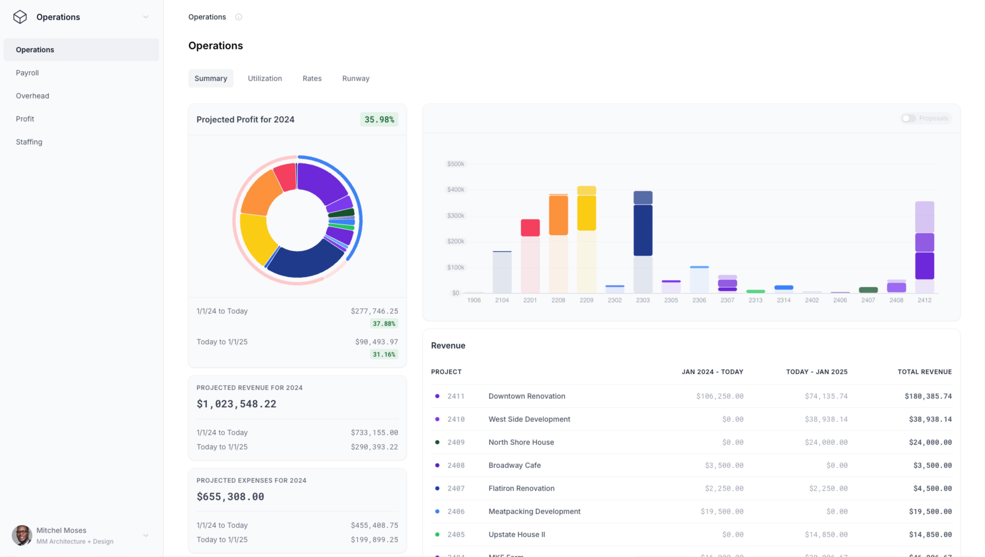Click the $277,746.25 profit to date value
The width and height of the screenshot is (985, 557).
tap(374, 311)
